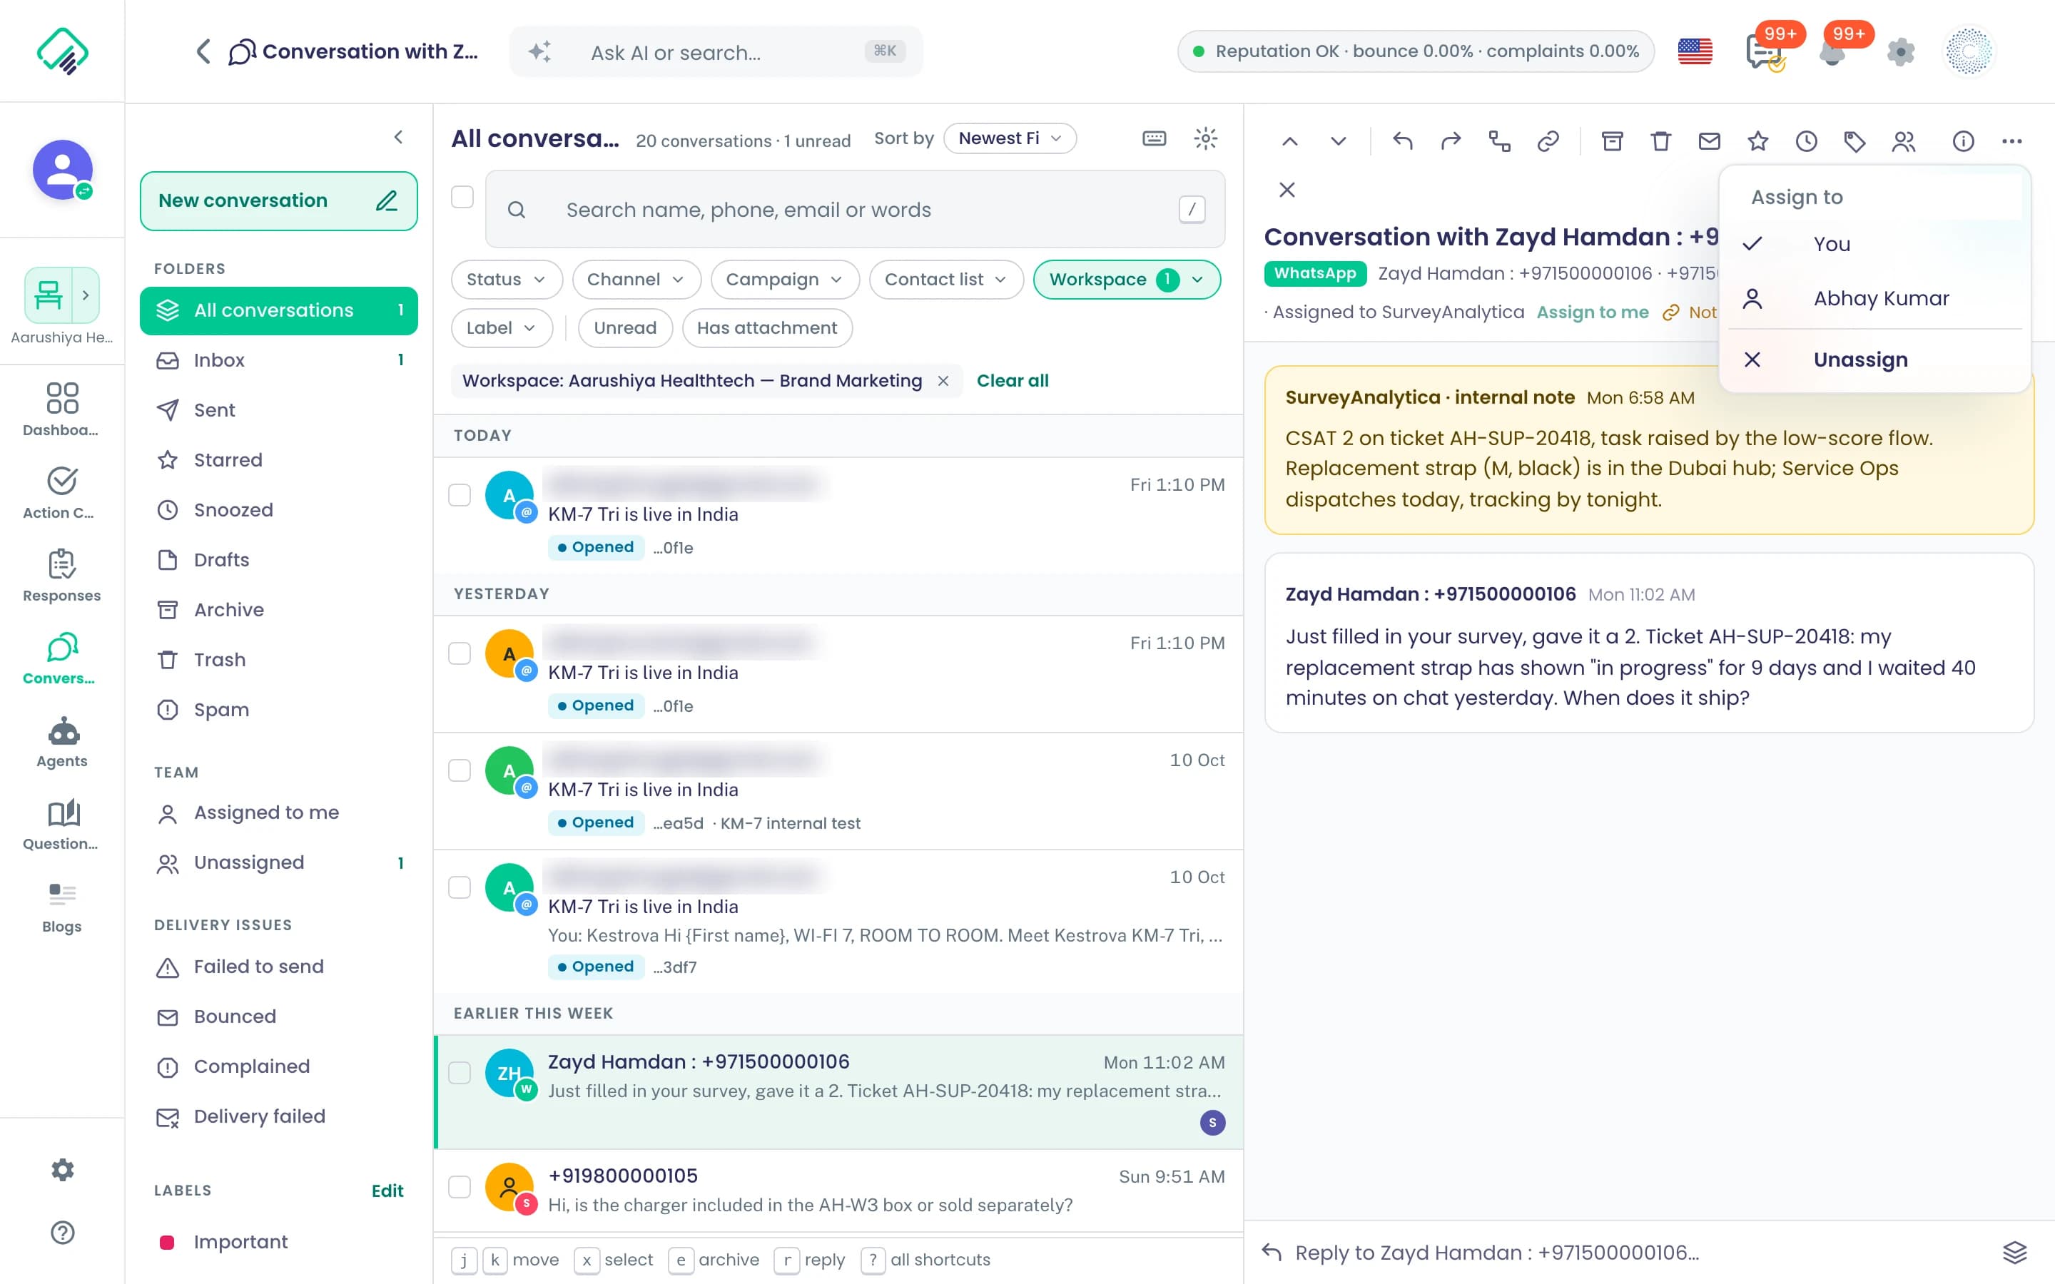Delete conversation with trash icon

point(1660,141)
